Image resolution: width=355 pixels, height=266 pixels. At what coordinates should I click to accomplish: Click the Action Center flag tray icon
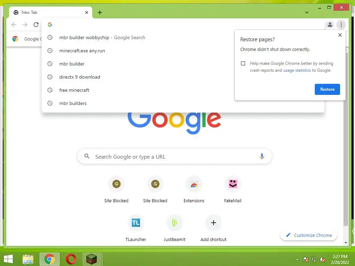(x=306, y=259)
